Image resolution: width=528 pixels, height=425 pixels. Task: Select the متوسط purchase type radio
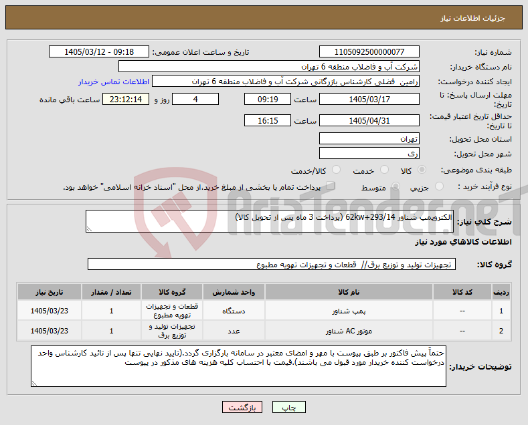395,186
